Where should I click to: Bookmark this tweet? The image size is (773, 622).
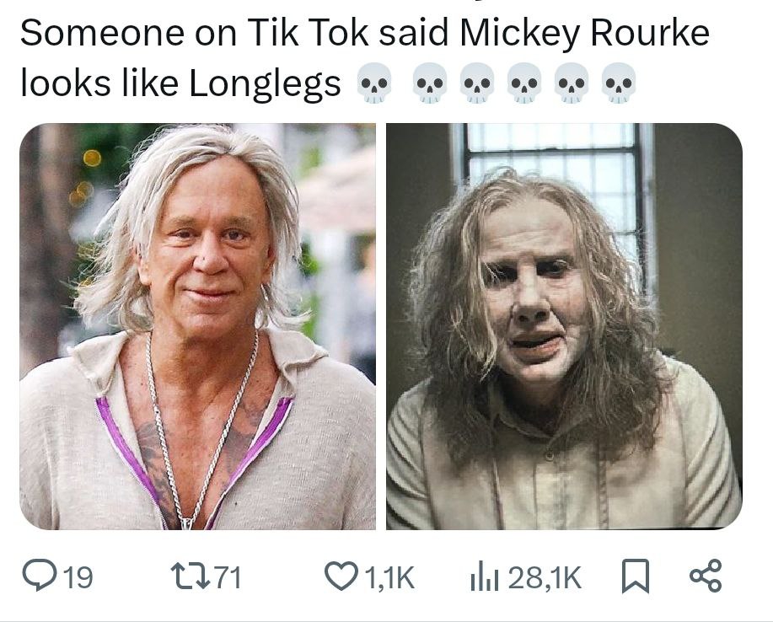(x=636, y=576)
